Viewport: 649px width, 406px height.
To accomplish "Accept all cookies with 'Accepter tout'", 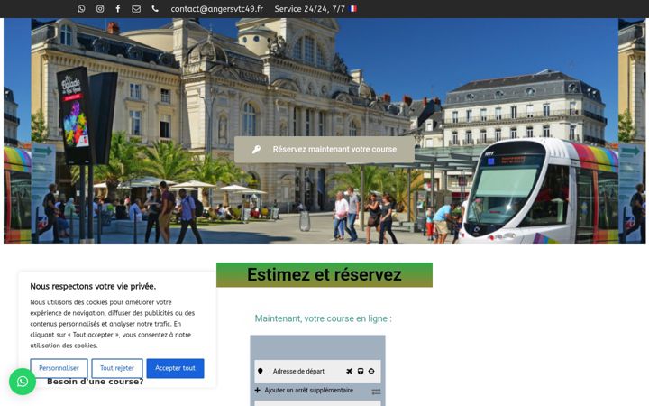I will pyautogui.click(x=175, y=368).
